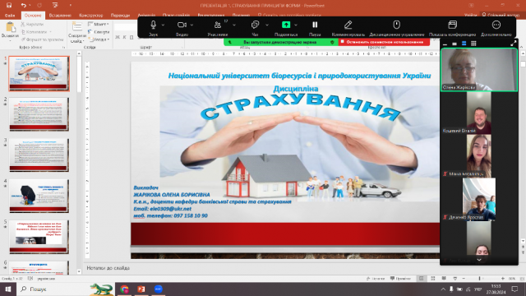Open Section dropdown in Slides group
This screenshot has height=296, width=526.
click(99, 39)
